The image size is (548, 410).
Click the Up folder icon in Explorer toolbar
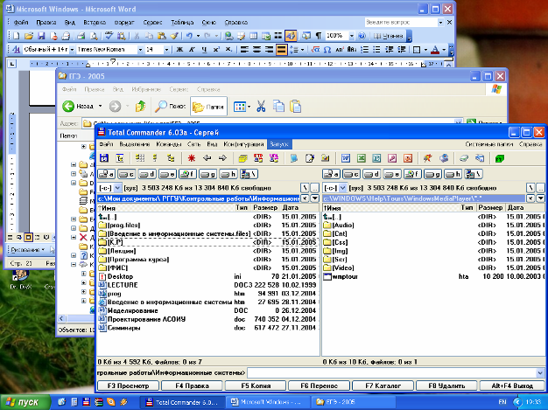(140, 106)
